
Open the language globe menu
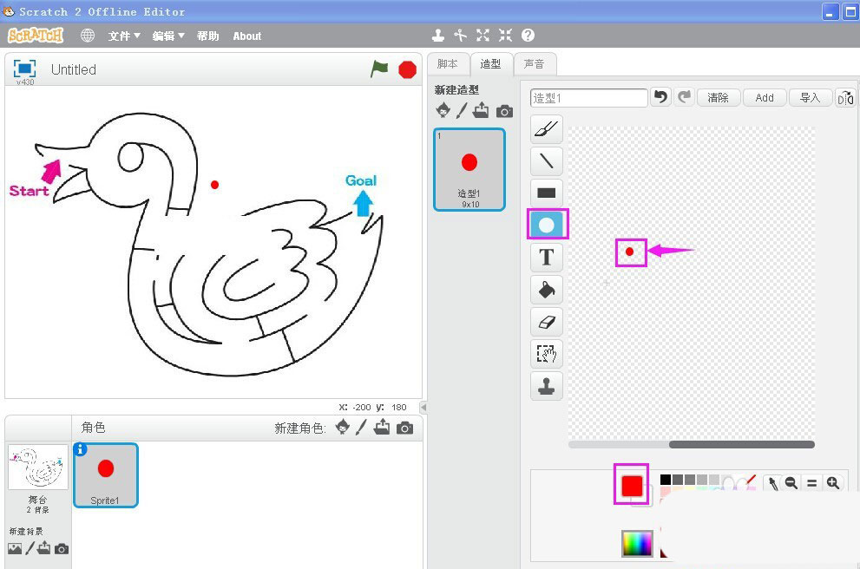[x=88, y=36]
